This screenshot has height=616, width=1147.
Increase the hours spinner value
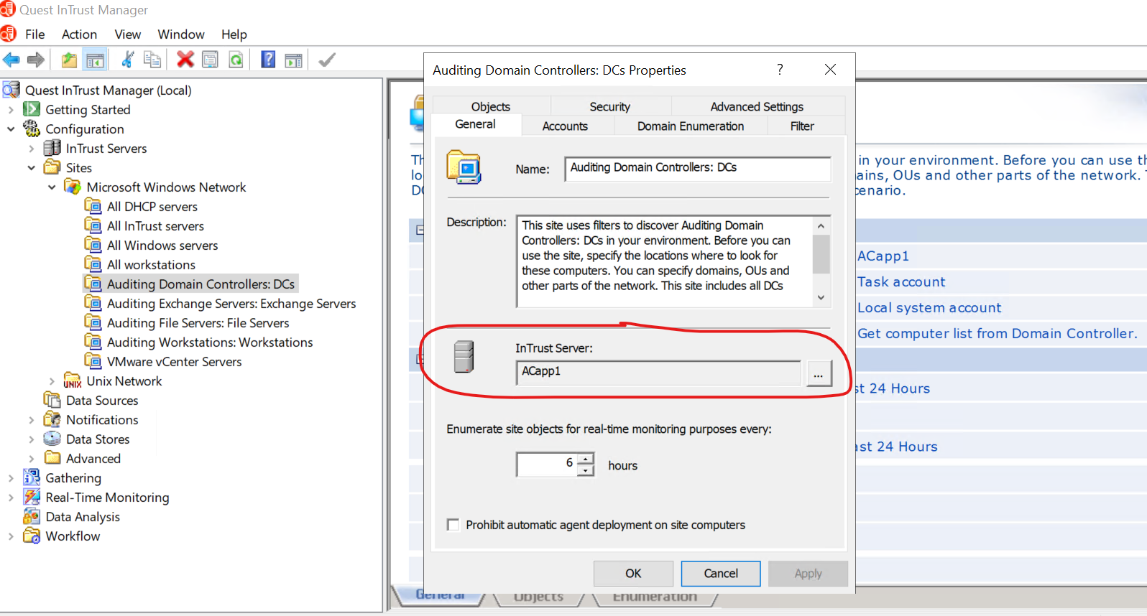[x=586, y=459]
